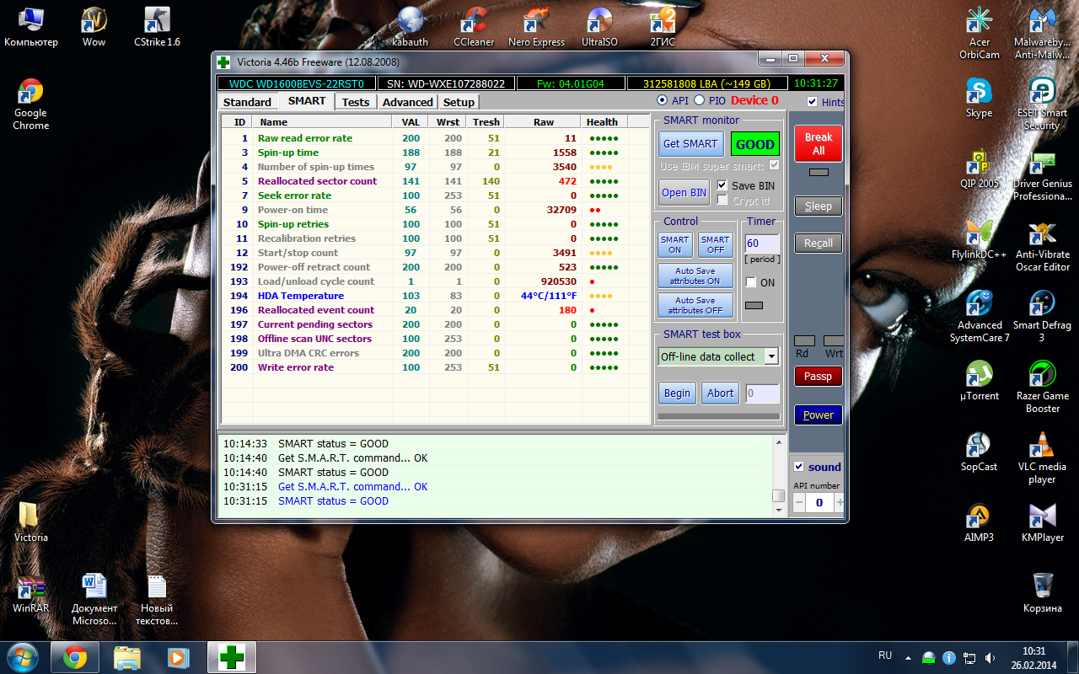1079x674 pixels.
Task: Switch to the Standard tab
Action: pos(247,102)
